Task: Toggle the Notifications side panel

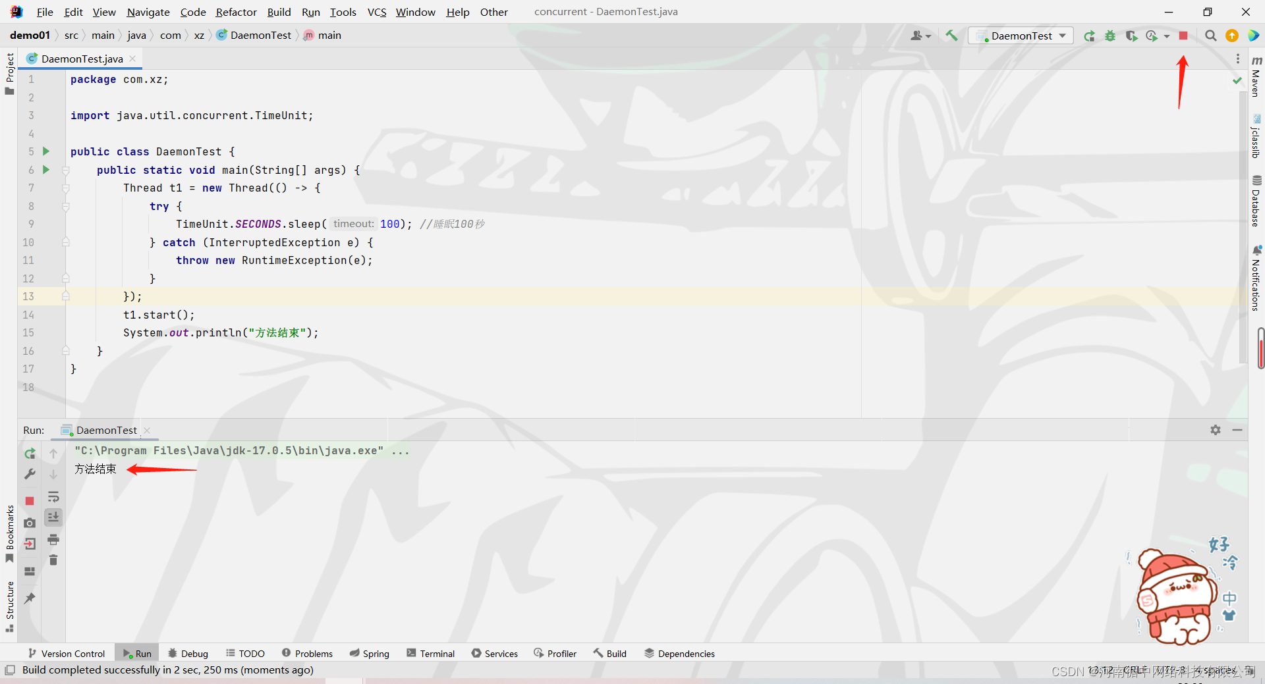Action: (x=1256, y=278)
